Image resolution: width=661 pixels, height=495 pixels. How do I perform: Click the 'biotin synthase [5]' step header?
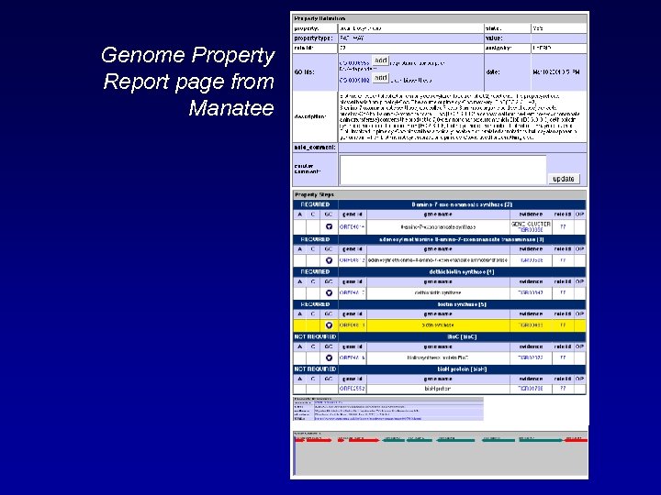462,304
